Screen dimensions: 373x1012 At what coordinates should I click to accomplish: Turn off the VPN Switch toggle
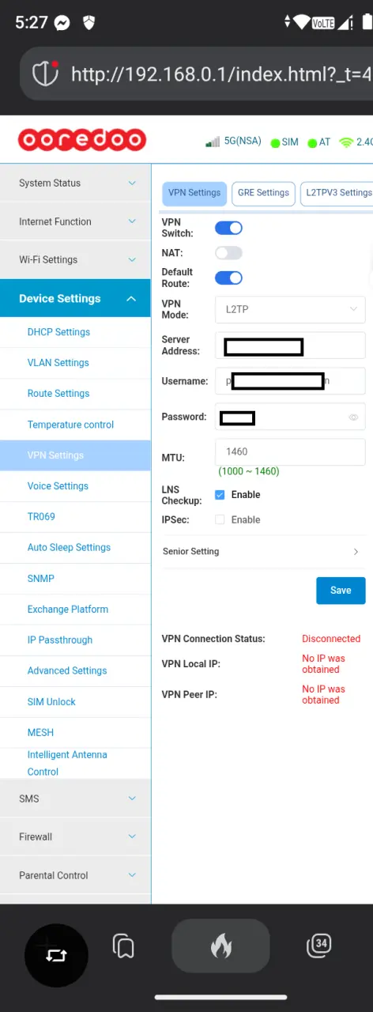click(x=228, y=228)
